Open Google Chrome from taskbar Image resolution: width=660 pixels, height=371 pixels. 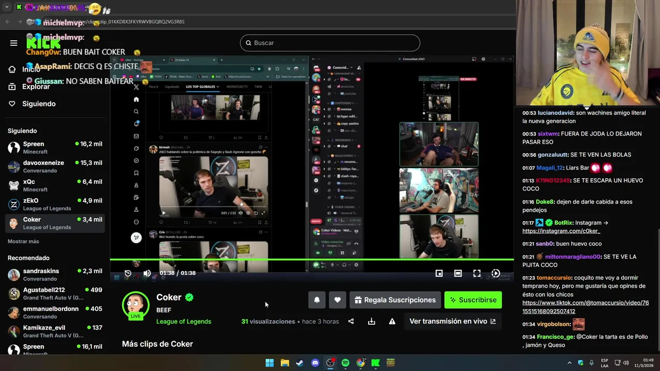click(360, 363)
